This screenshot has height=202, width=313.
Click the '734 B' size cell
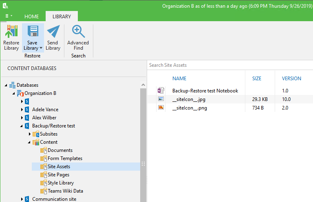258,108
